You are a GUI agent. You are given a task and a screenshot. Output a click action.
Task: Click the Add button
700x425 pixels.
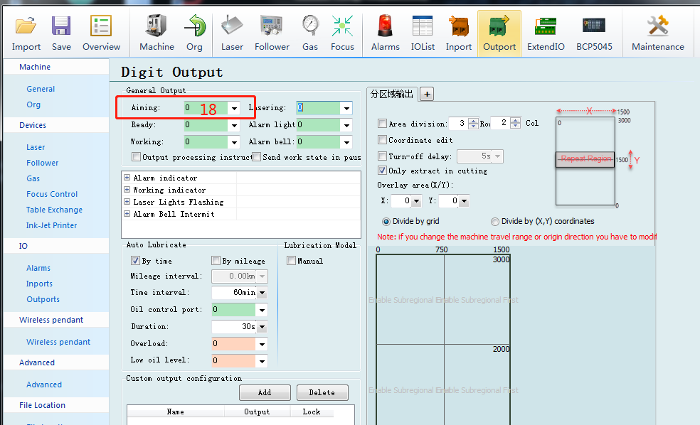pos(265,392)
